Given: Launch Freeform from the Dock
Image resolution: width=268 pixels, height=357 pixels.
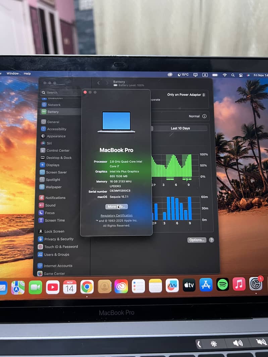Looking at the screenshot, I should [x=172, y=285].
